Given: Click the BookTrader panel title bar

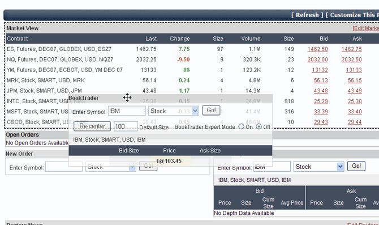Looking at the screenshot, I should pos(170,98).
